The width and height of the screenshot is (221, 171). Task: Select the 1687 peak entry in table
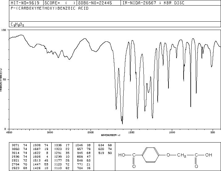[x=40, y=149]
